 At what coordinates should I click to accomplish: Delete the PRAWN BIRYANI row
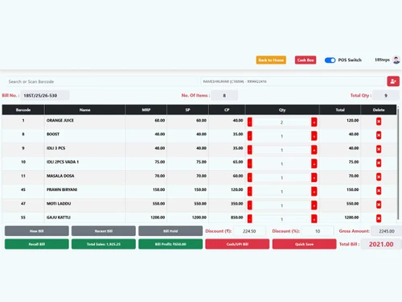pyautogui.click(x=379, y=191)
